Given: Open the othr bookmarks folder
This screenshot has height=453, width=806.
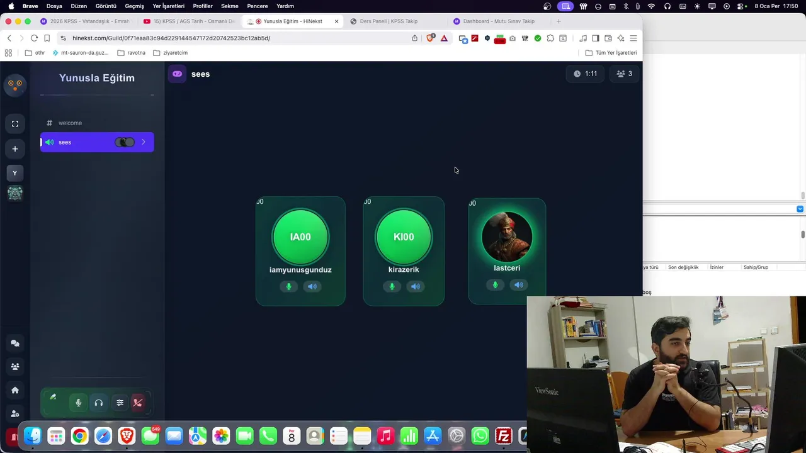Looking at the screenshot, I should (x=35, y=53).
